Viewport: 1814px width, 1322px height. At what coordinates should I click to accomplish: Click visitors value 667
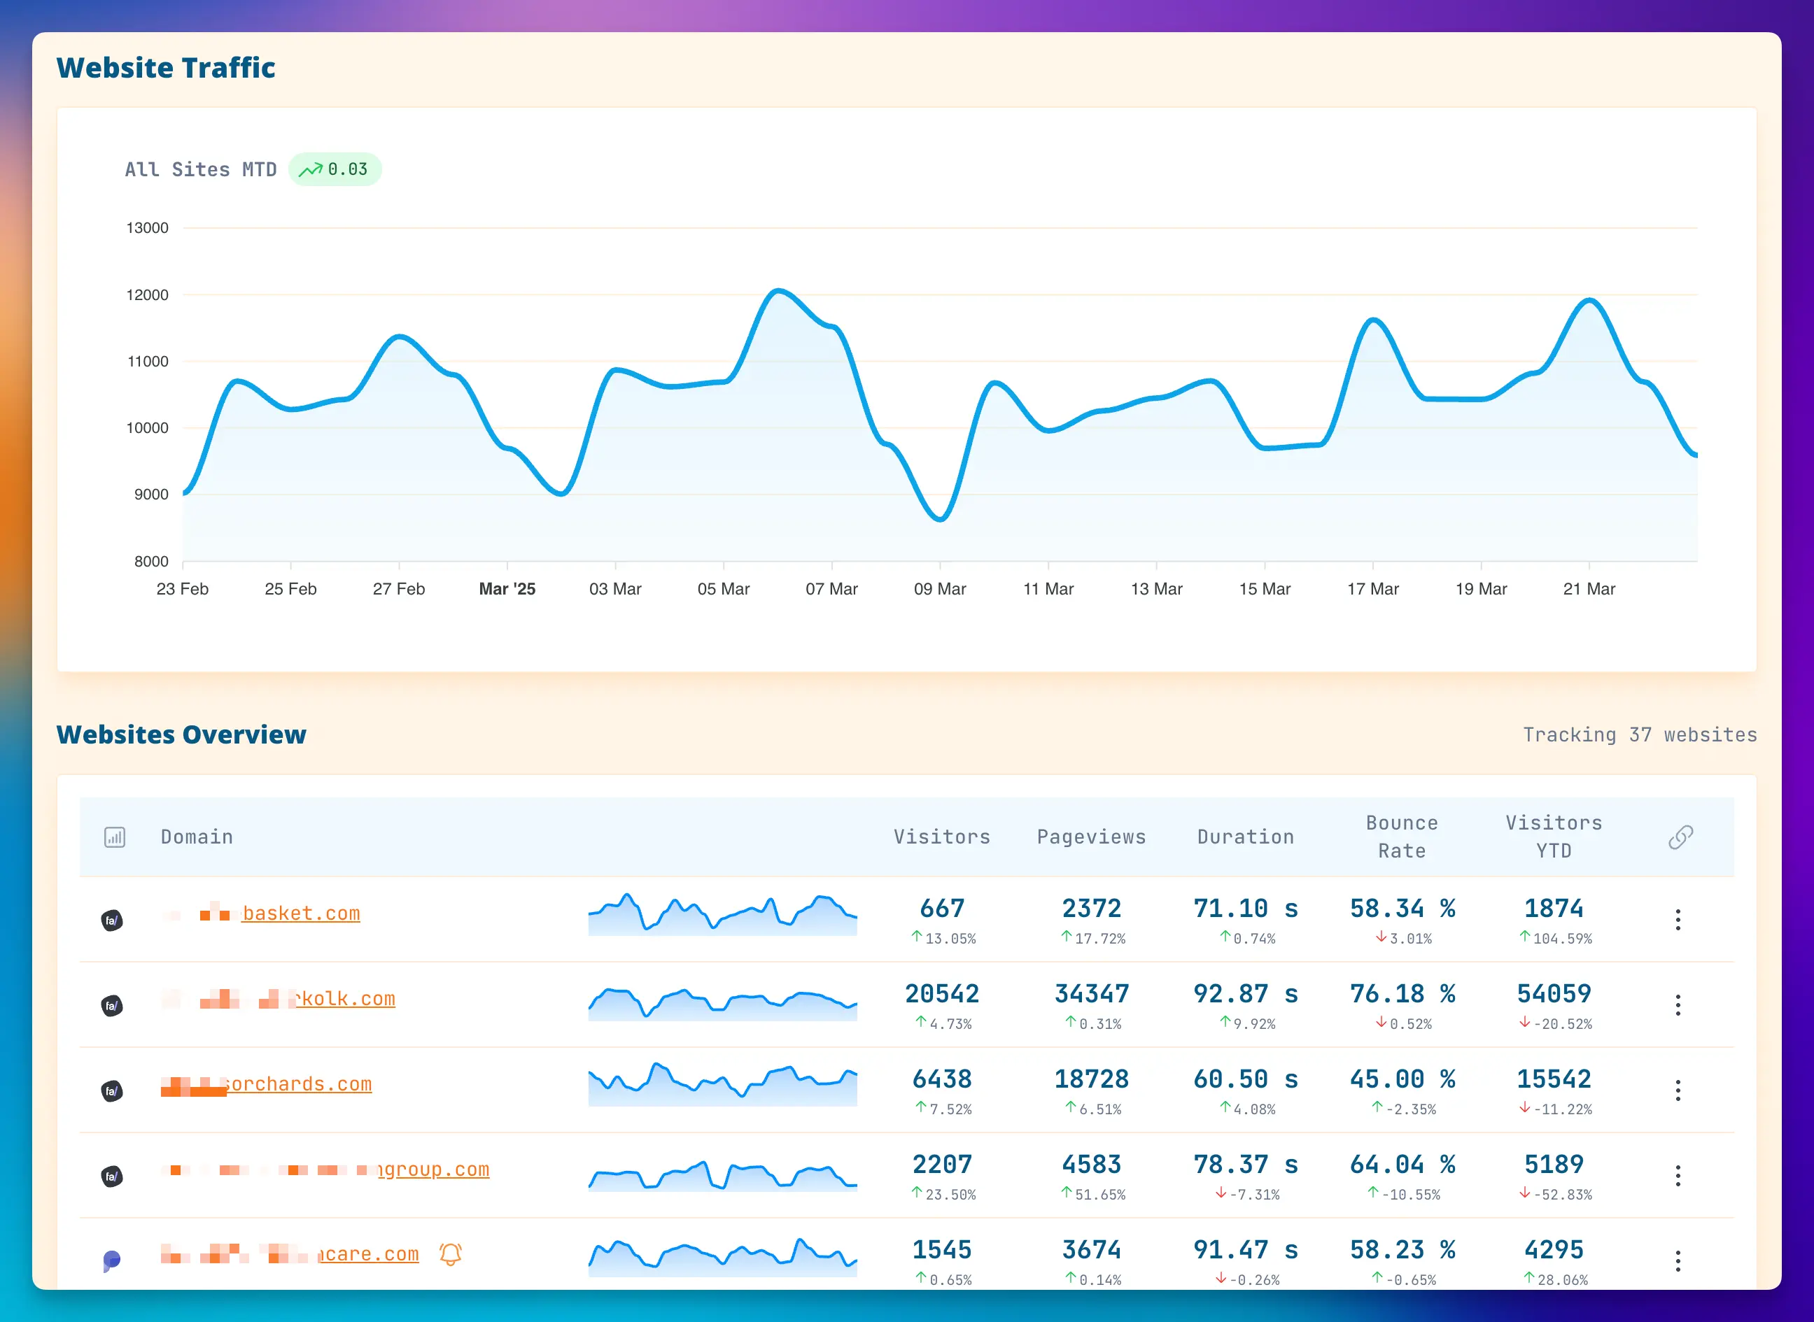point(942,909)
